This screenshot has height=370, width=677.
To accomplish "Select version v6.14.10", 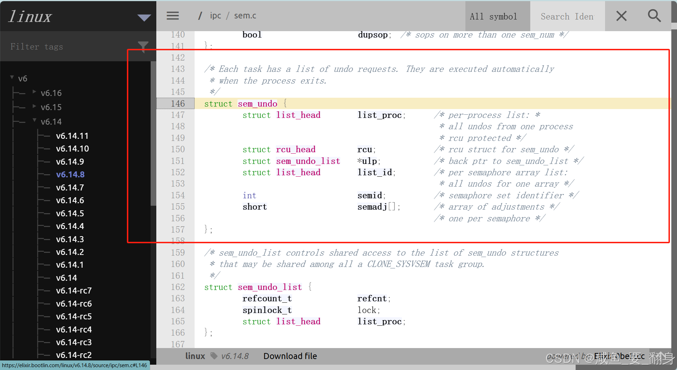I will pyautogui.click(x=73, y=149).
